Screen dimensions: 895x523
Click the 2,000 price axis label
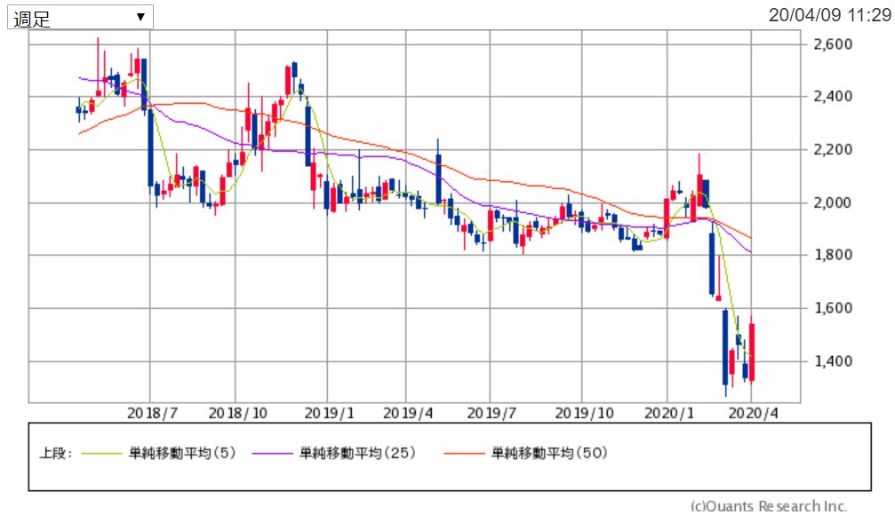(833, 202)
